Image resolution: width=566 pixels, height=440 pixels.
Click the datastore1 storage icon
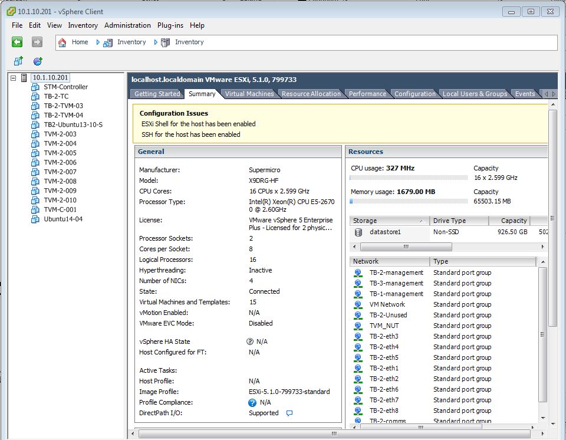pos(358,232)
